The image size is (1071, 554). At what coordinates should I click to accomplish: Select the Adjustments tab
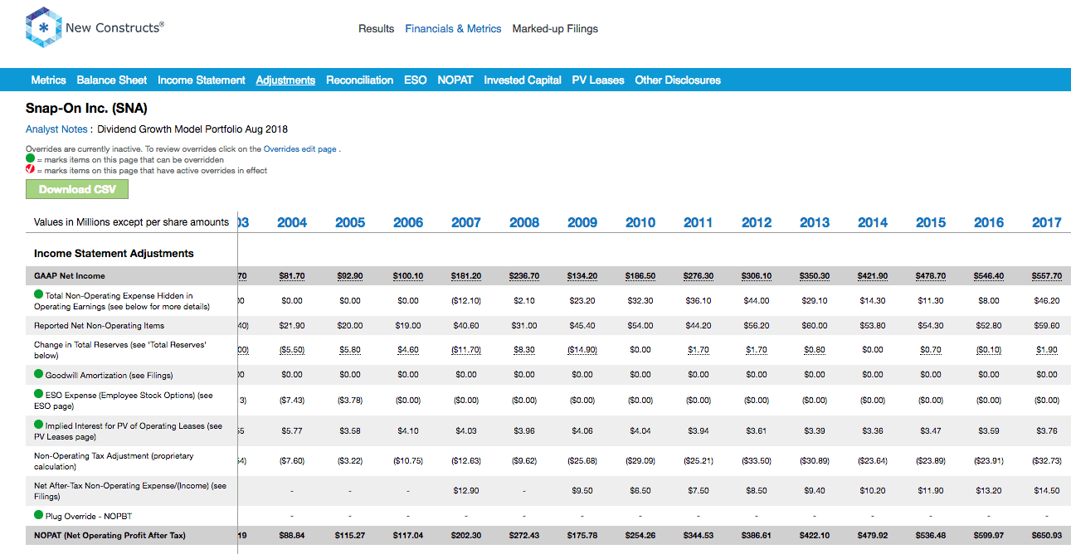(x=285, y=80)
